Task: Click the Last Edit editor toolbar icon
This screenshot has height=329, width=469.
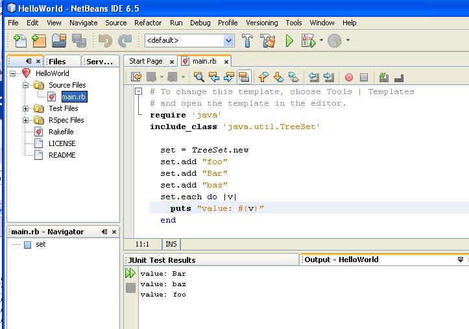Action: point(136,77)
